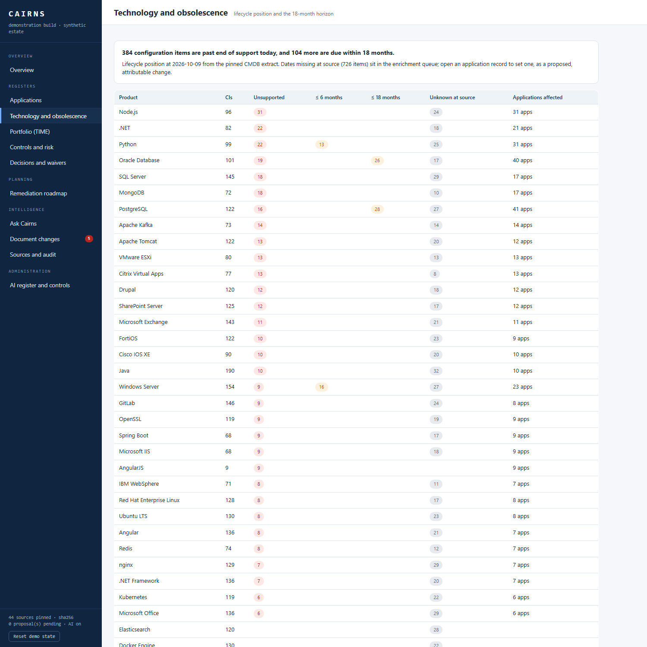Click the 16 badge in the Windows Server row
Image resolution: width=647 pixels, height=647 pixels.
[x=321, y=387]
